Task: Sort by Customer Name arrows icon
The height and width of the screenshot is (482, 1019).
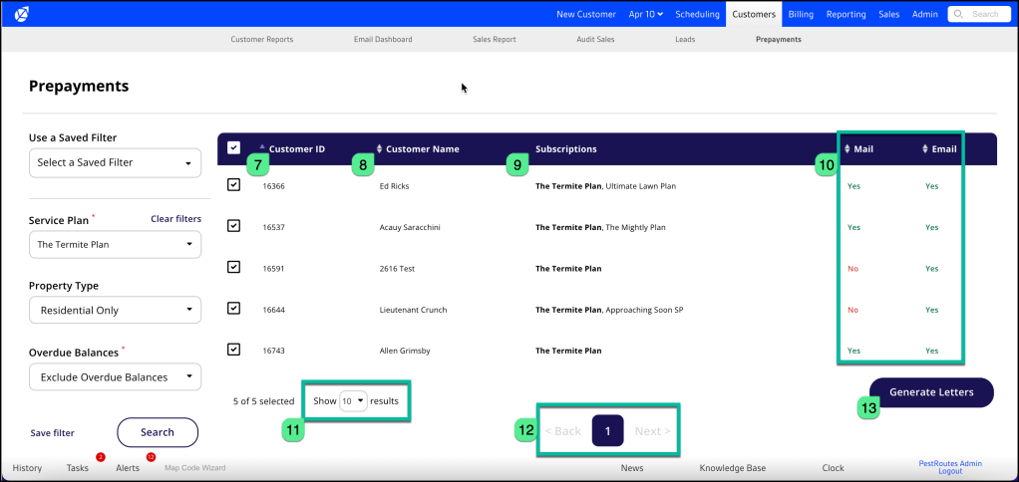Action: (379, 149)
